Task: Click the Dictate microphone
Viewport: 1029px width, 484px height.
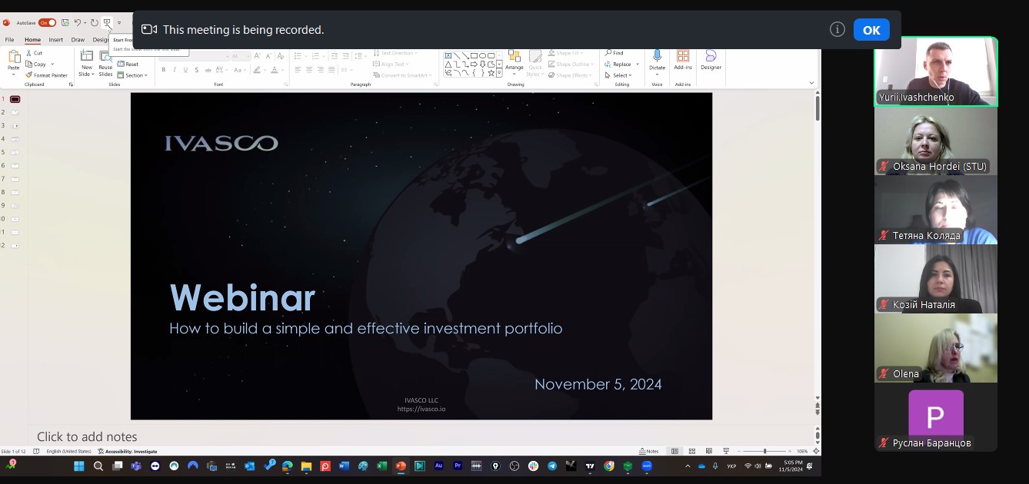Action: coord(657,60)
